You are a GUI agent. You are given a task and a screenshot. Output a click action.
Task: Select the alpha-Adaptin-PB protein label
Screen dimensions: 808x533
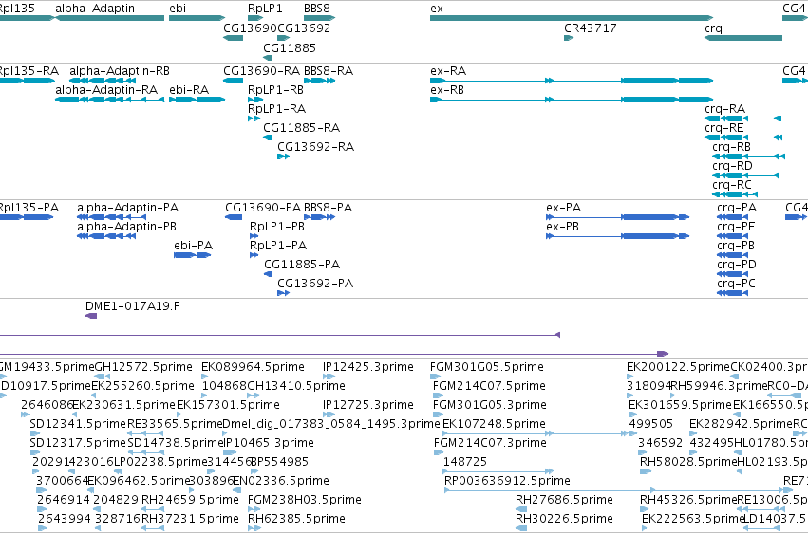127,227
